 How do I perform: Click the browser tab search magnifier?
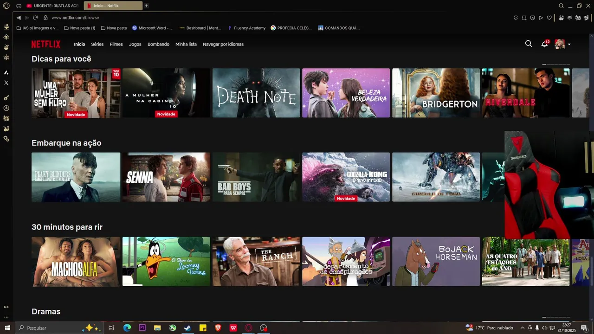point(561,6)
